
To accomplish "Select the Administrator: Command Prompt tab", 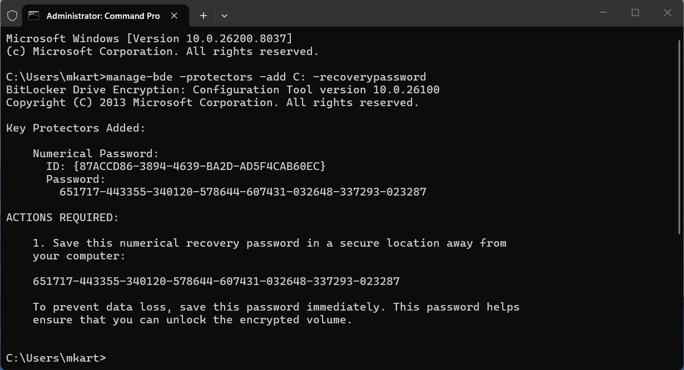I will pyautogui.click(x=103, y=16).
